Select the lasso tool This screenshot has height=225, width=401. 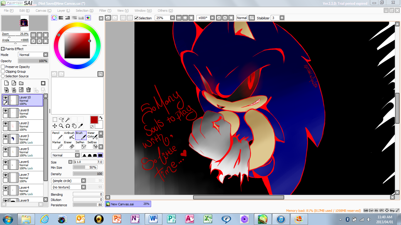coord(61,120)
